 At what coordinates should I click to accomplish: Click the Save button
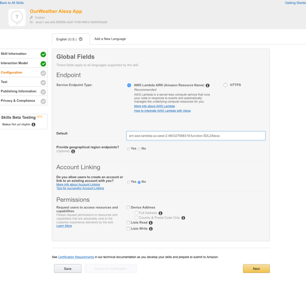[68, 268]
